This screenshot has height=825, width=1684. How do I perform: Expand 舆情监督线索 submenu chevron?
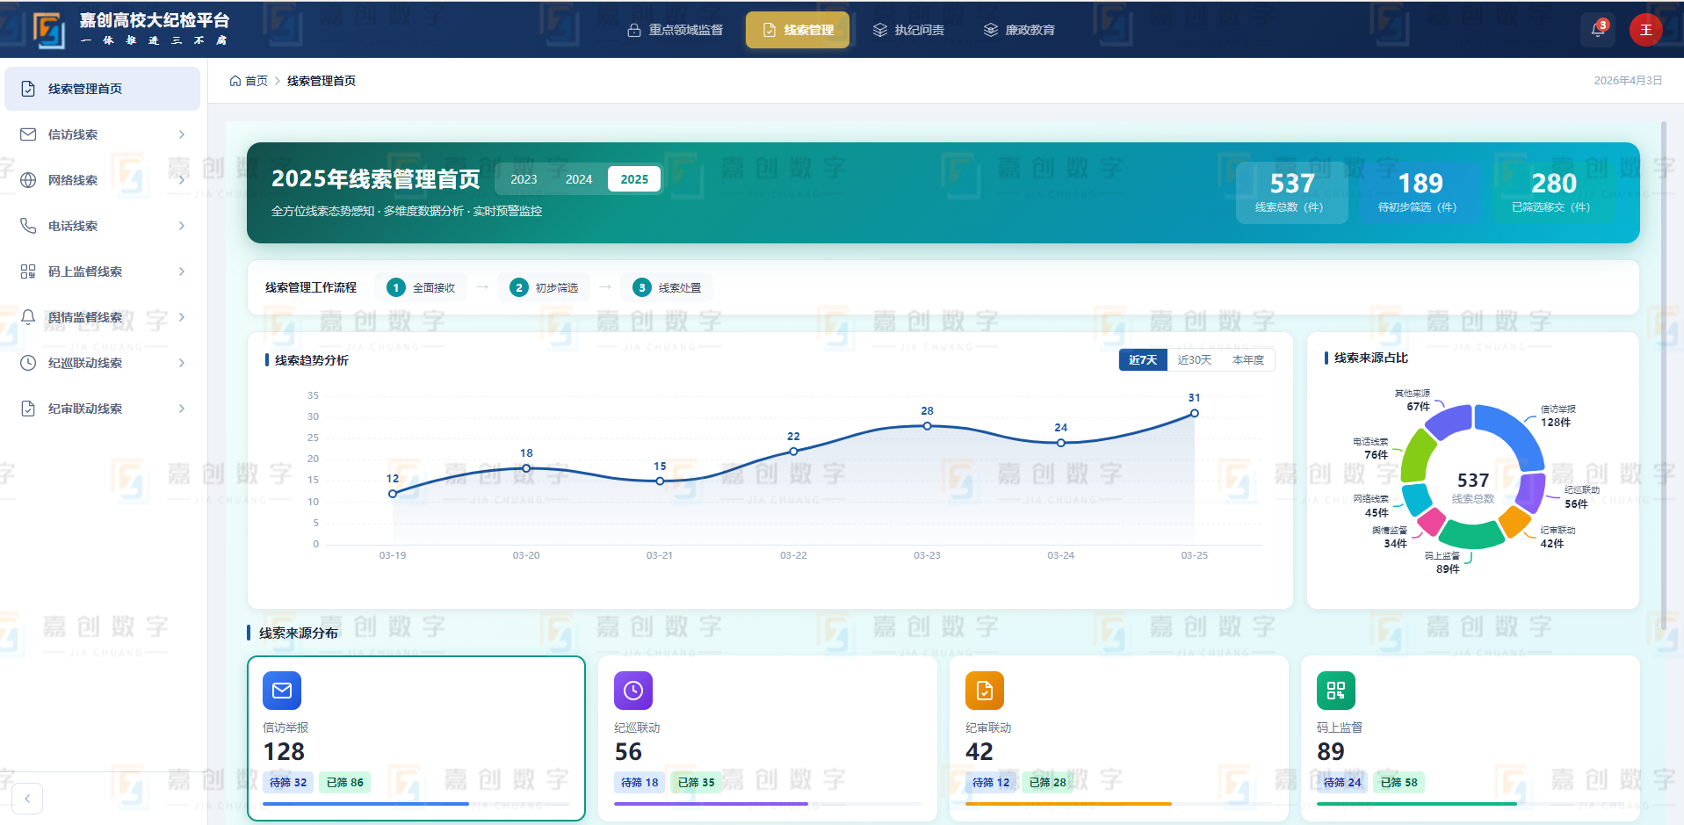(182, 317)
